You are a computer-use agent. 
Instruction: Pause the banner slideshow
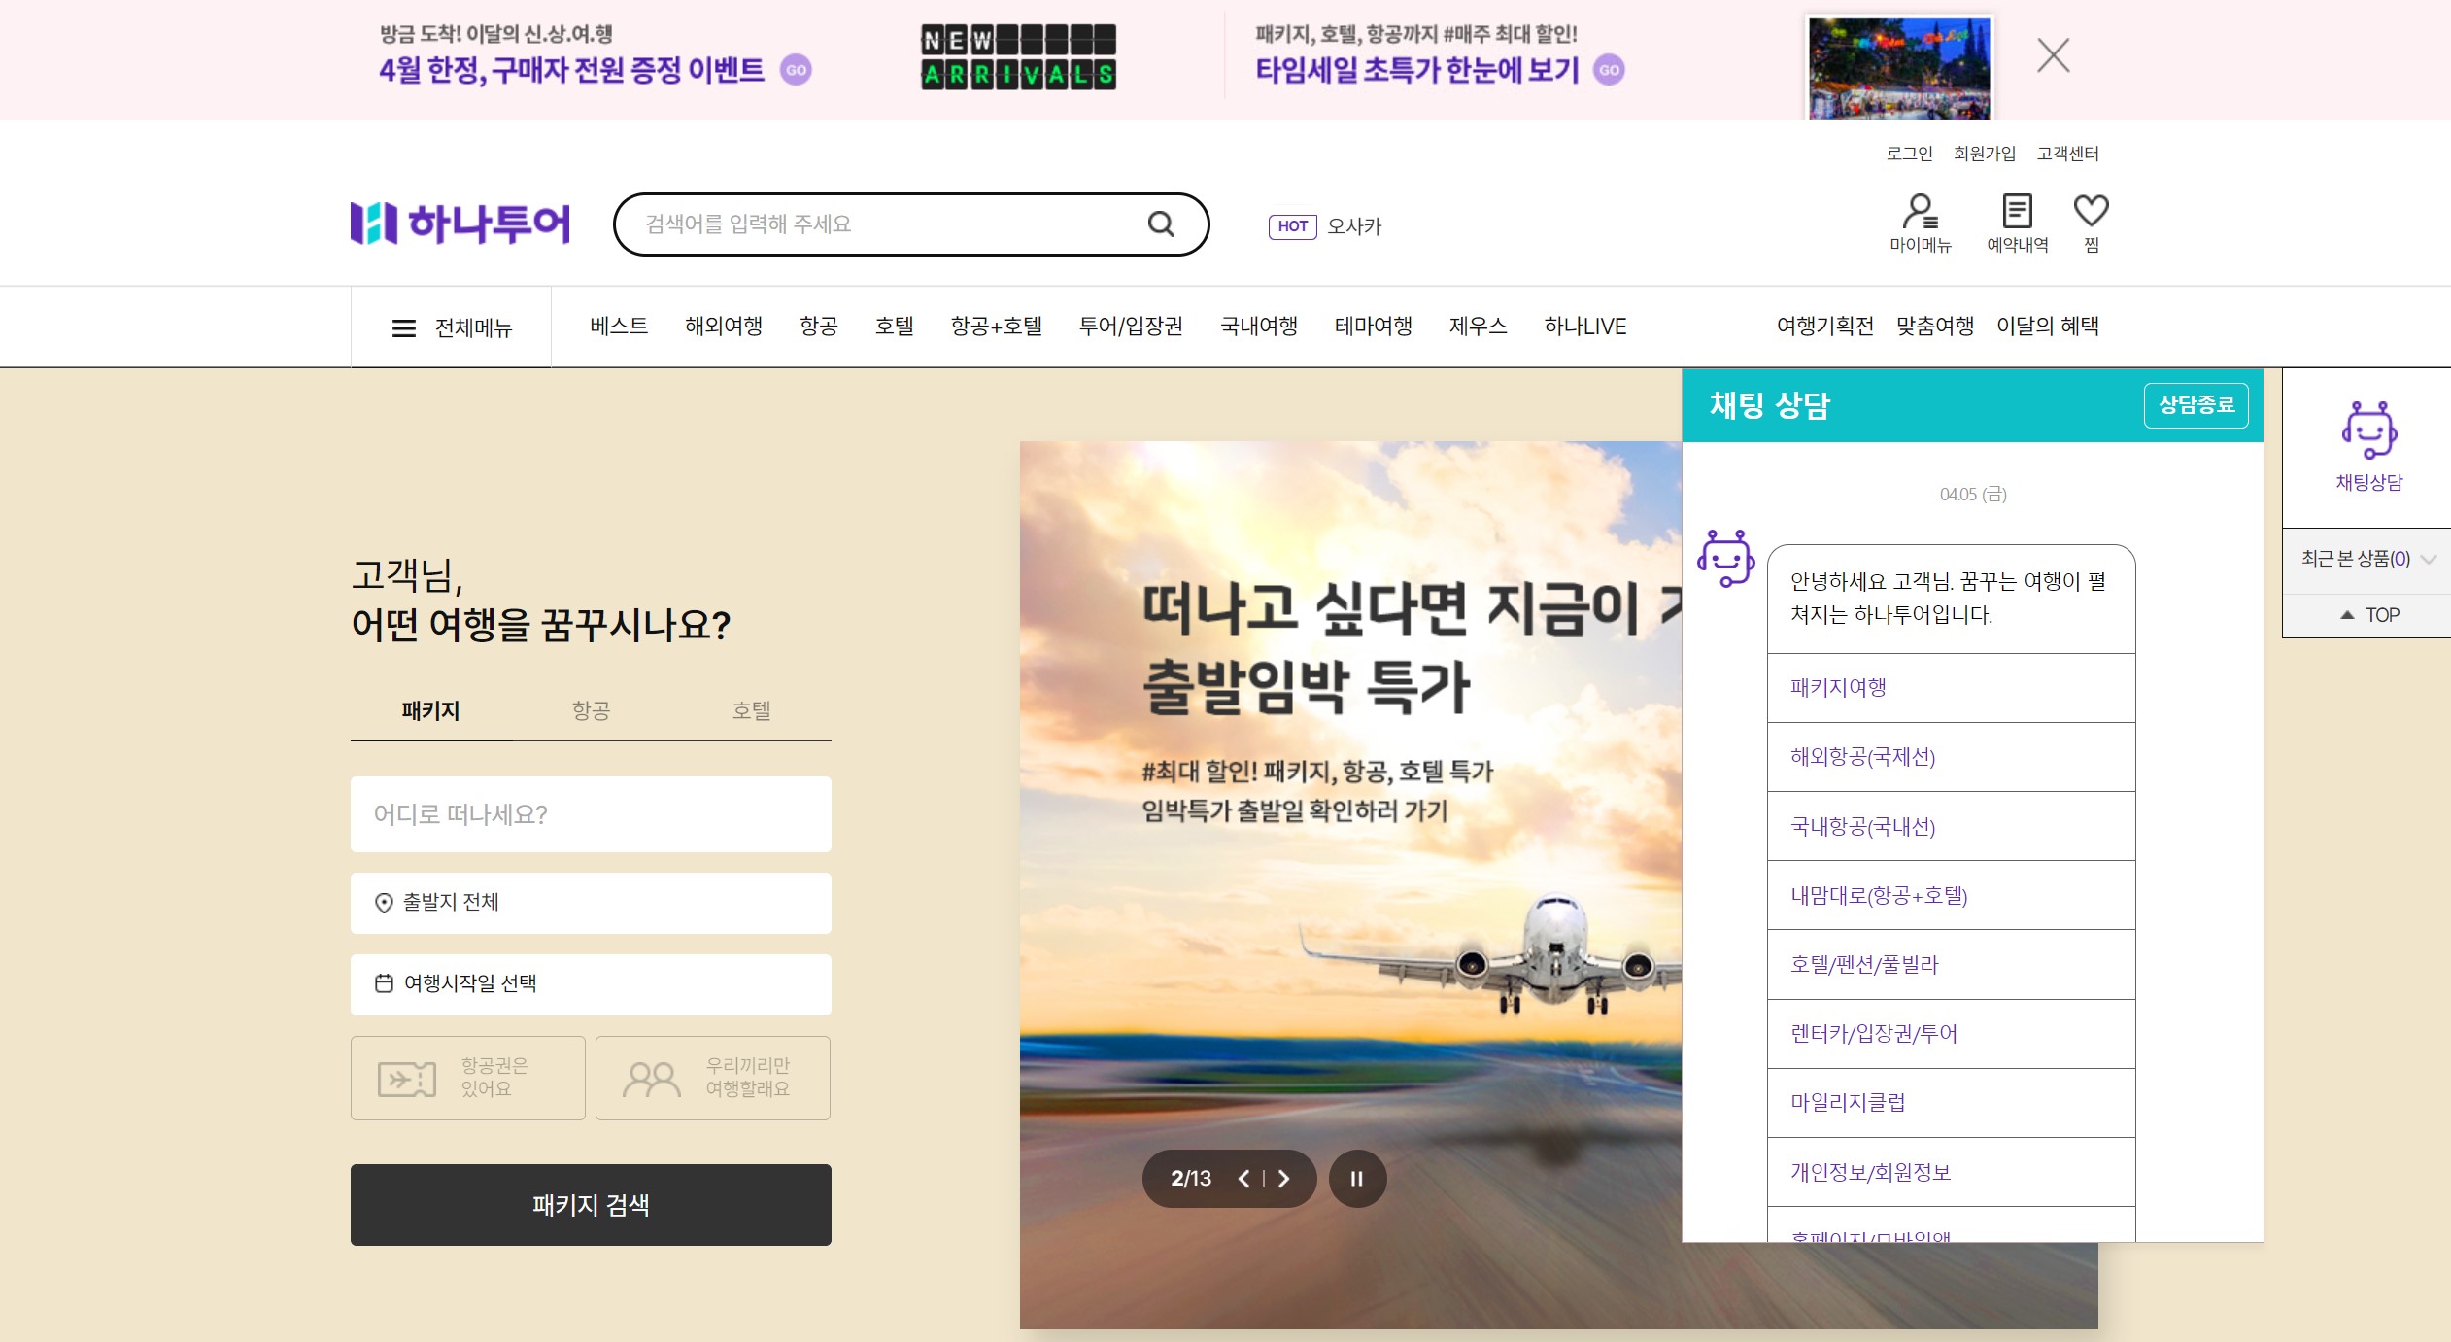coord(1357,1179)
